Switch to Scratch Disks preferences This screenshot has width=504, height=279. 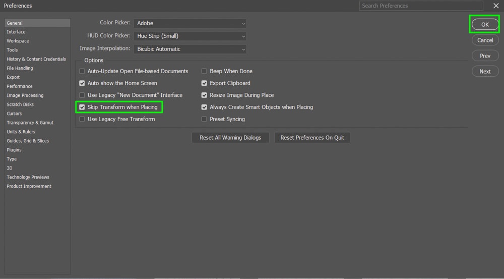[x=20, y=104]
